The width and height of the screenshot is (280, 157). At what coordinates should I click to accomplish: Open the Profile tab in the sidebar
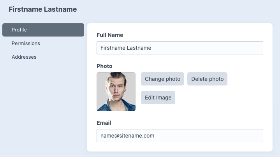[43, 30]
